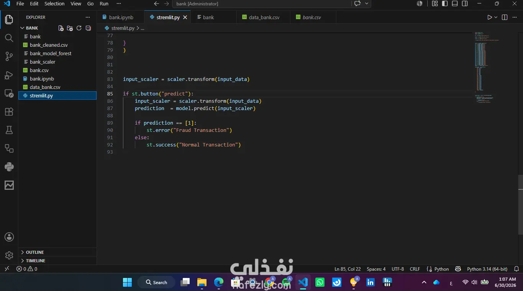Open the Run and Debug view
This screenshot has height=291, width=523.
pyautogui.click(x=9, y=75)
